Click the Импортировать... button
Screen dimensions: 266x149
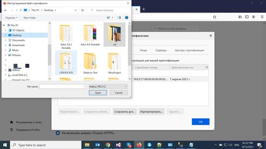(x=151, y=112)
